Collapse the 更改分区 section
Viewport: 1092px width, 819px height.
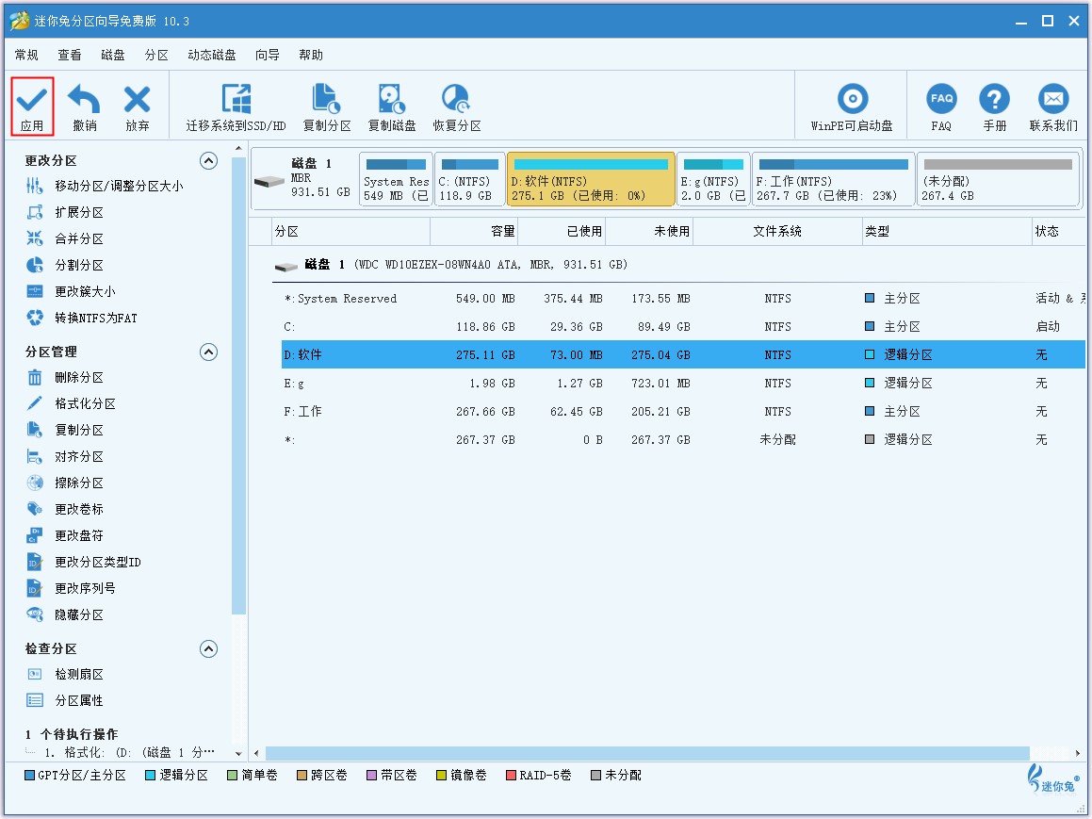click(209, 161)
